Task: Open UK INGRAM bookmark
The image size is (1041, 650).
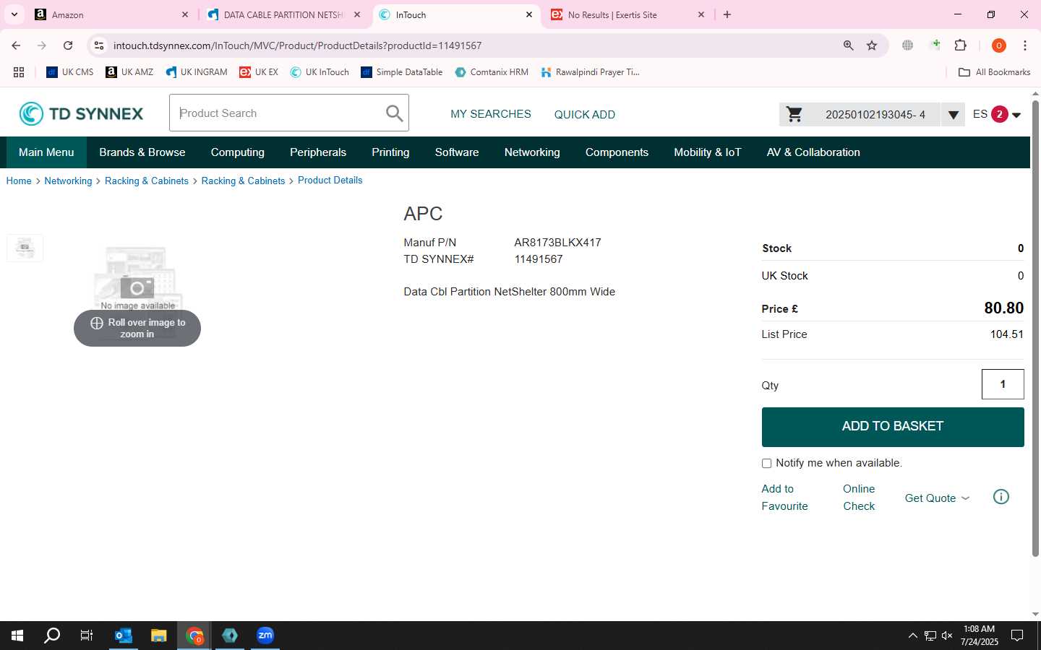Action: [196, 72]
